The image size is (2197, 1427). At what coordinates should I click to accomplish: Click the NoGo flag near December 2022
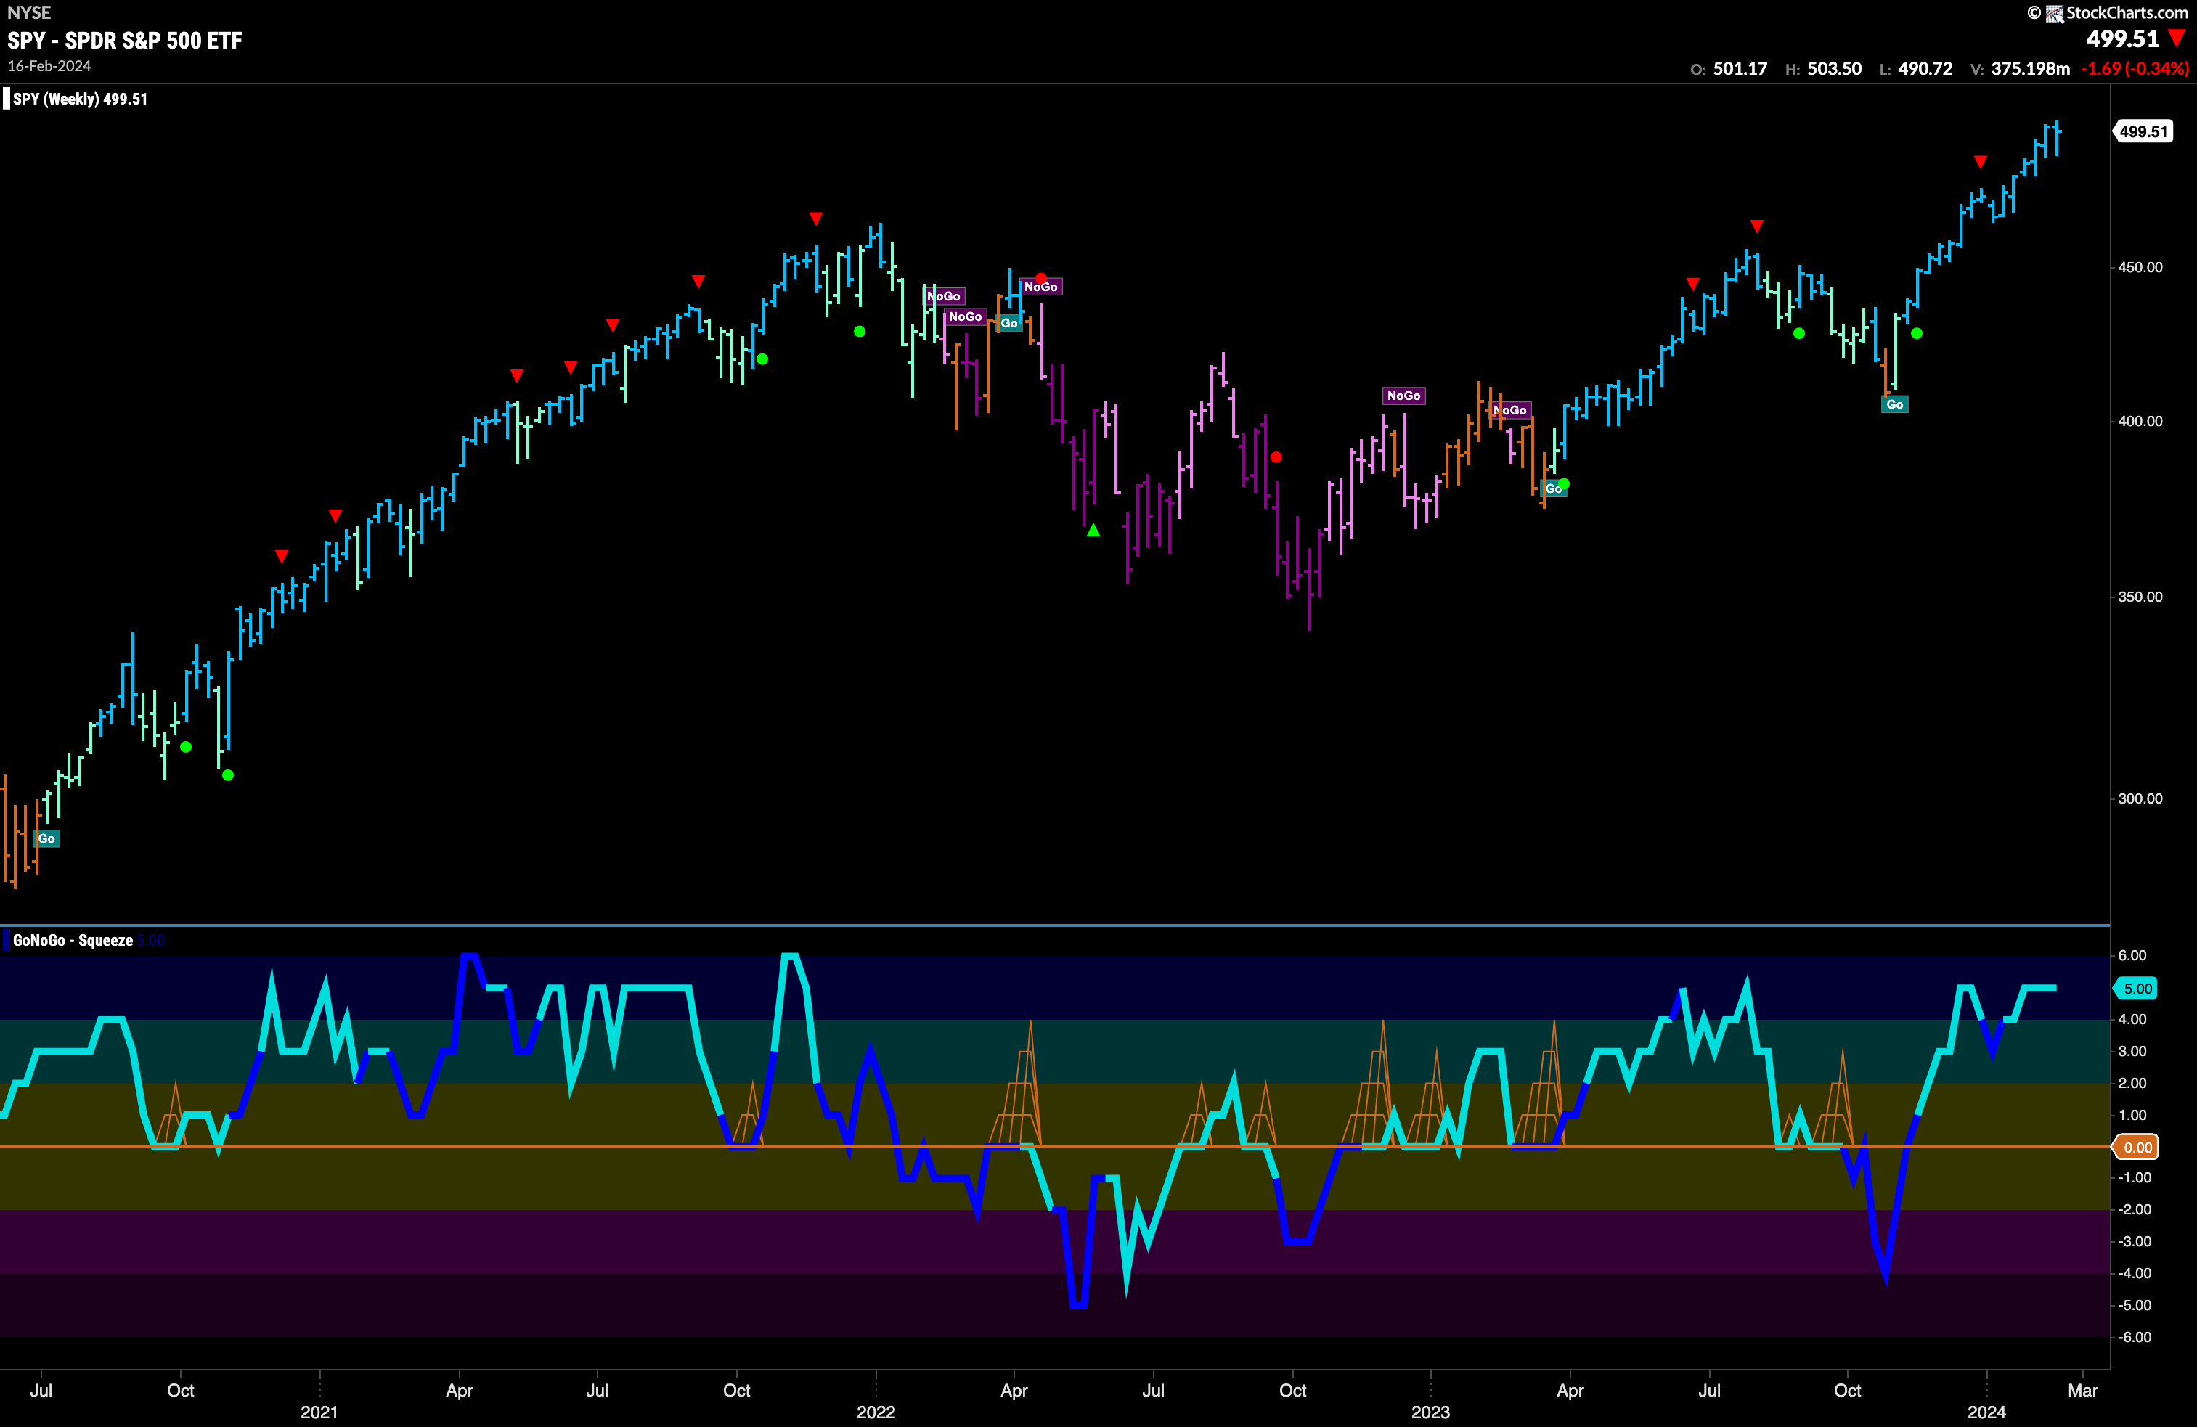1403,396
